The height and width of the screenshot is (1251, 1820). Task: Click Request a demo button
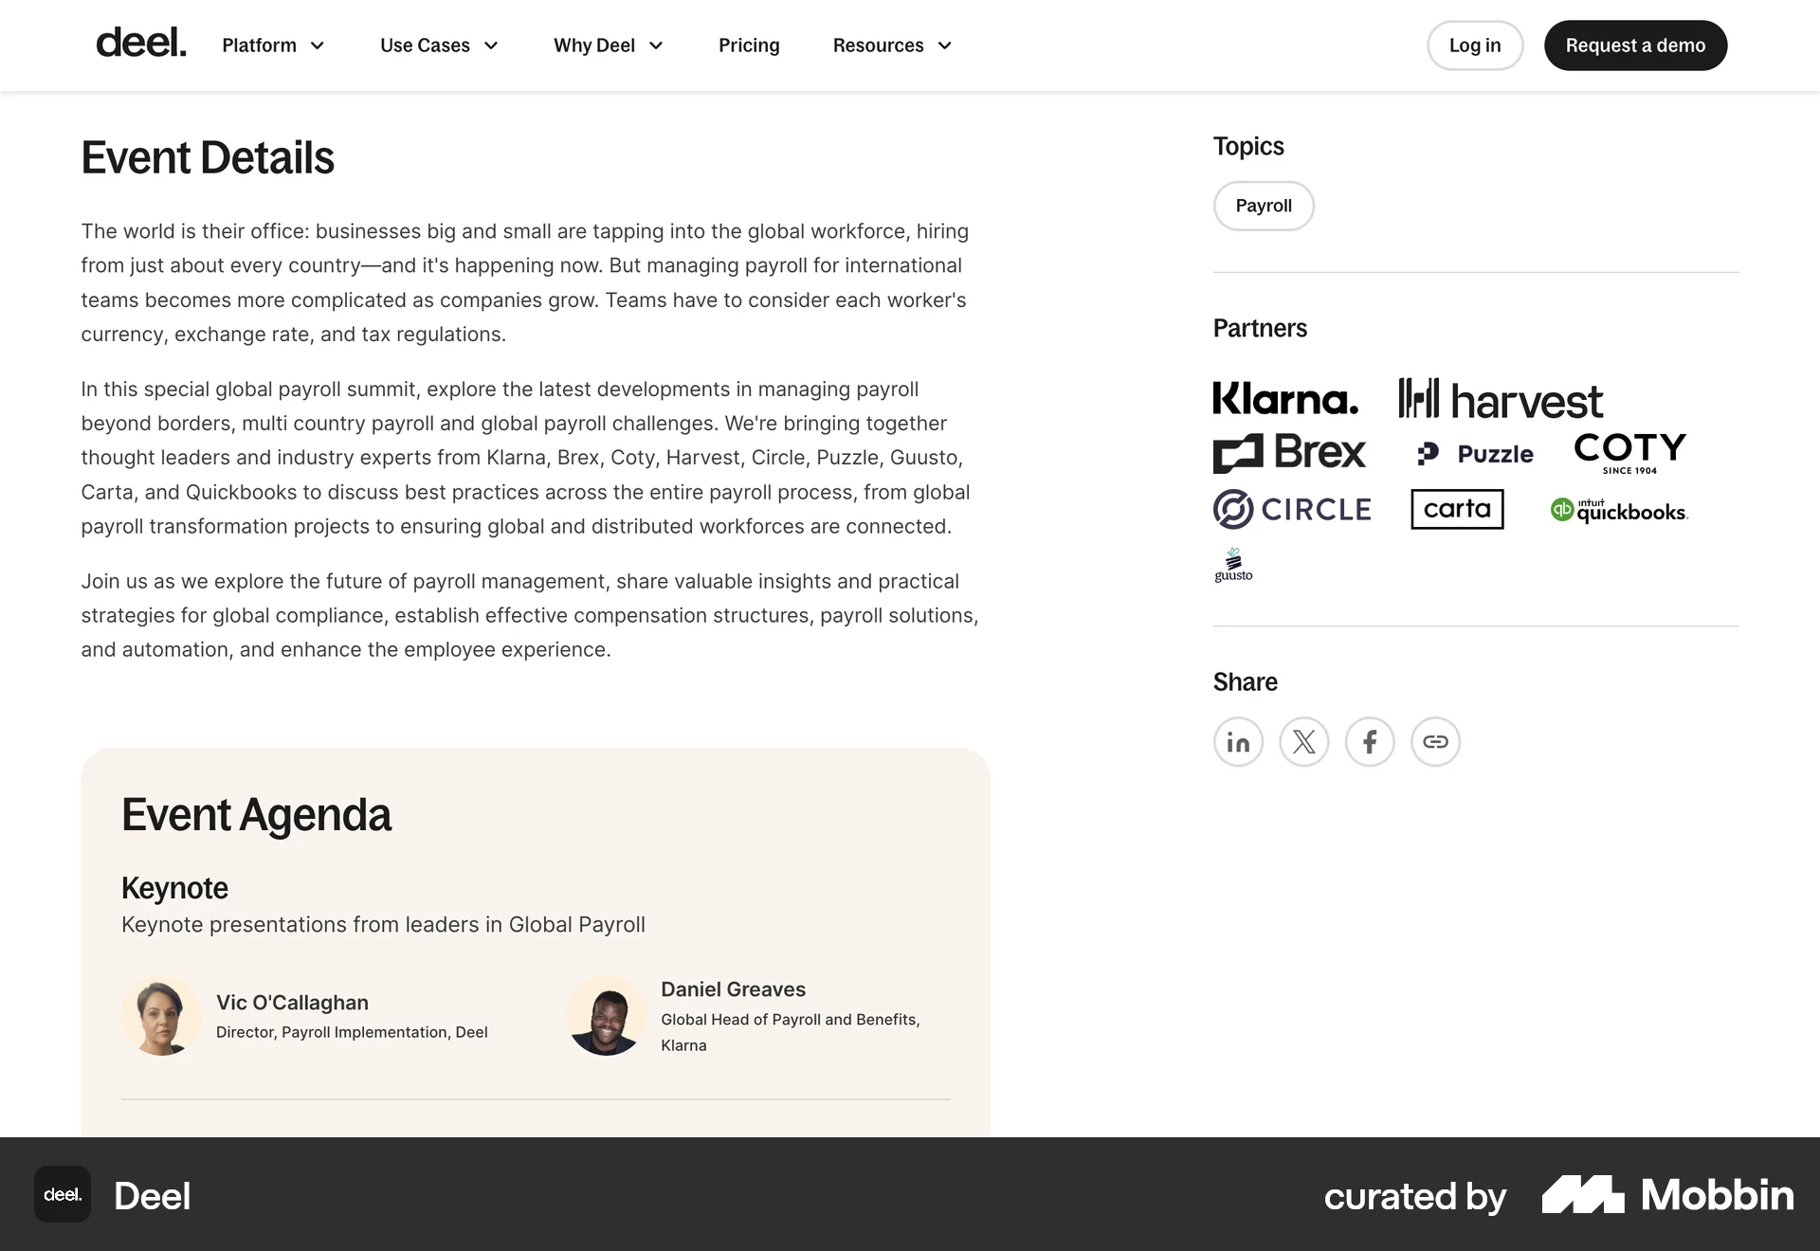click(x=1635, y=45)
